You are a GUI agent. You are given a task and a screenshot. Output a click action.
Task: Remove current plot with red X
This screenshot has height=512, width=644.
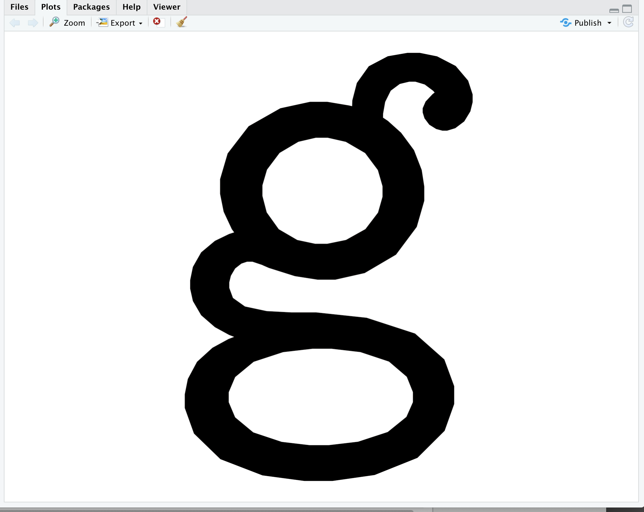[157, 21]
